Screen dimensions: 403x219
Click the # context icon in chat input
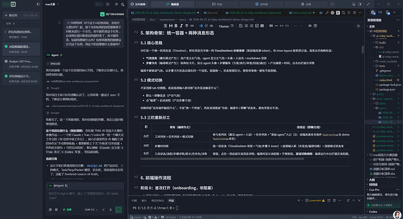(x=56, y=210)
